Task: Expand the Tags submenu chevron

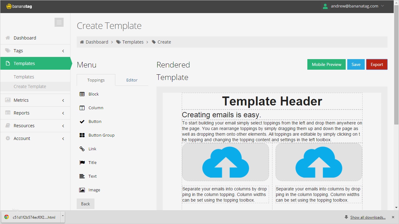Action: 63,51
